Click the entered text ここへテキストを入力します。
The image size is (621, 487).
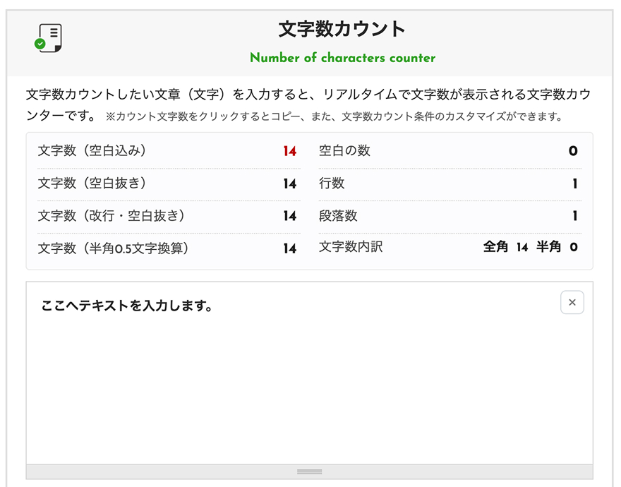(x=127, y=306)
